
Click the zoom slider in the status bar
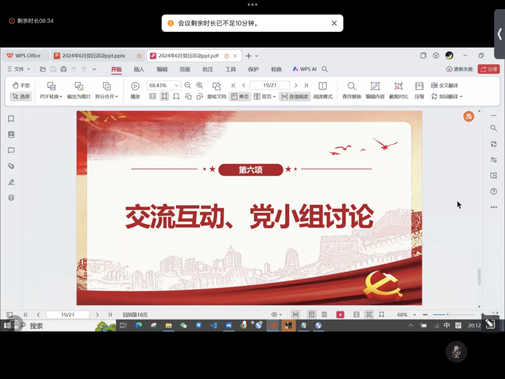pyautogui.click(x=447, y=315)
